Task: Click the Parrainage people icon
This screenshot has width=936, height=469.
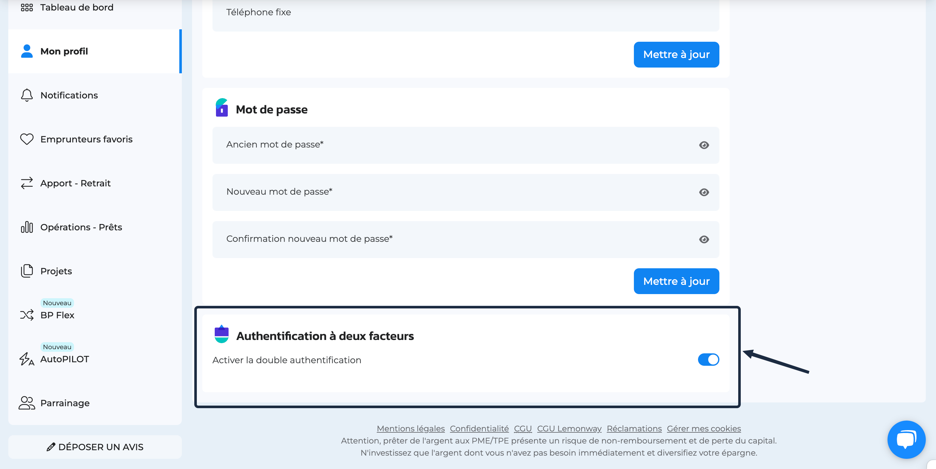Action: [27, 403]
